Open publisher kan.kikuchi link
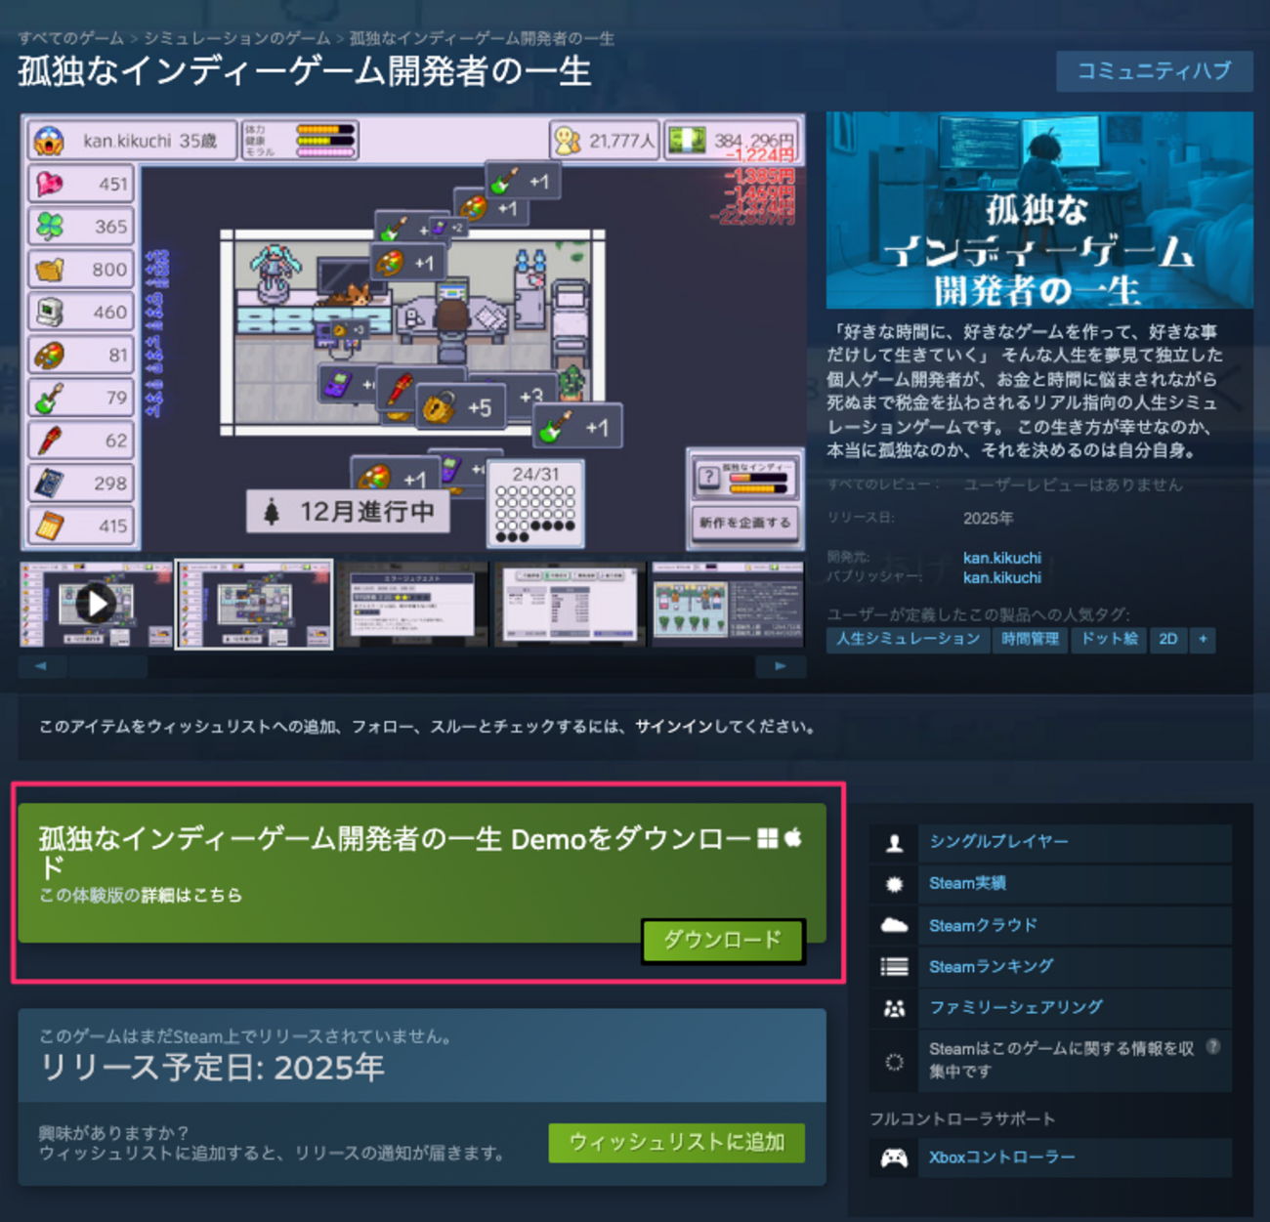Screen dimensions: 1270x1222 pos(1002,578)
